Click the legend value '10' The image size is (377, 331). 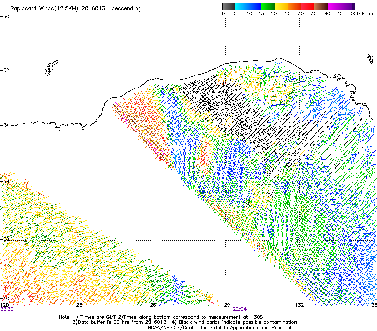pos(249,14)
